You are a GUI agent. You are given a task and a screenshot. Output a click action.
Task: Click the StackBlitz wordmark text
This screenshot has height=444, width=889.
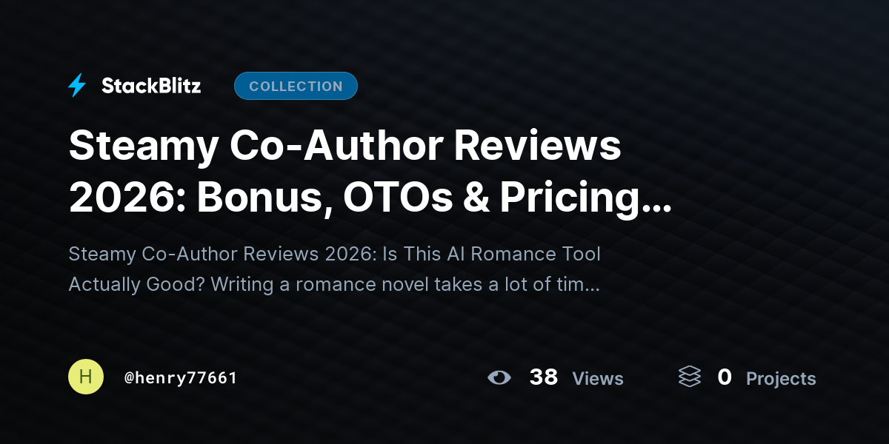(151, 86)
